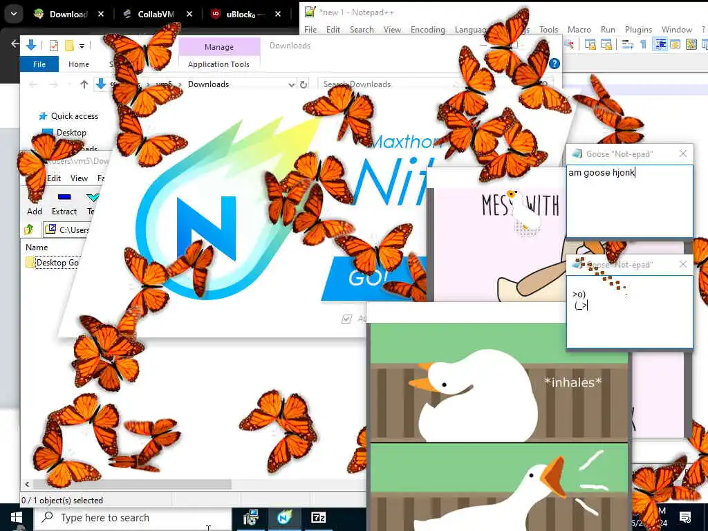Click Notepad++ user defined language icon
The image size is (708, 531).
pos(676,44)
